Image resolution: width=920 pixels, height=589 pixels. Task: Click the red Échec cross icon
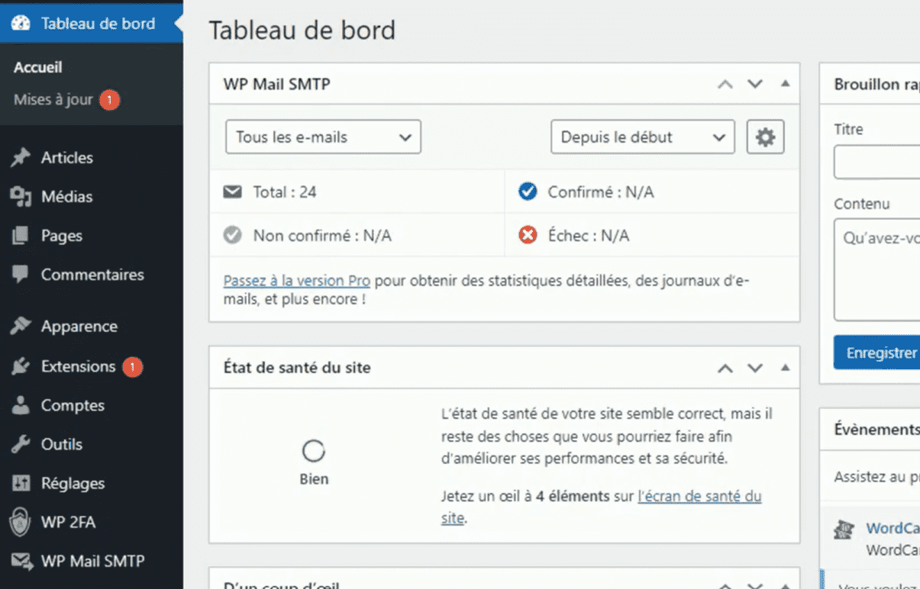click(x=528, y=236)
